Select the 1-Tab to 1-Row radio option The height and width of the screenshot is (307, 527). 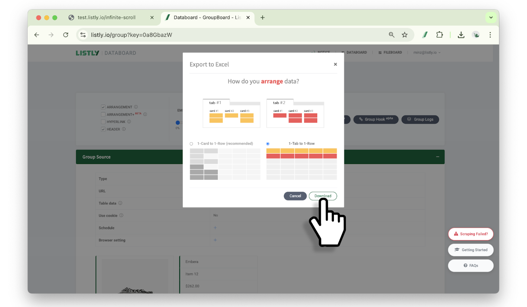click(268, 144)
